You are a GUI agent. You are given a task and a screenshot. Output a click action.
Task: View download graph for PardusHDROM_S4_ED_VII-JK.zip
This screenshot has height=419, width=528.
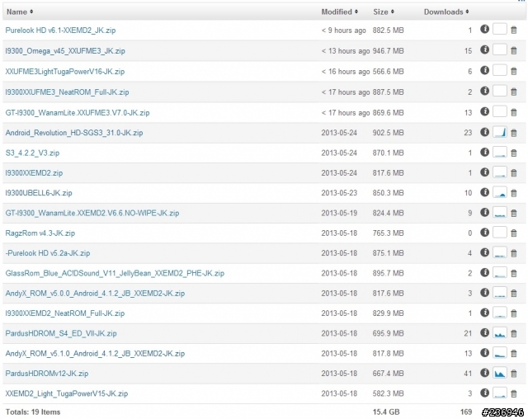click(500, 332)
